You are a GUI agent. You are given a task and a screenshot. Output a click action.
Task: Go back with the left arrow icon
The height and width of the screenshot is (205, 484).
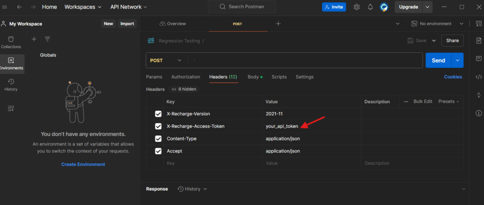pyautogui.click(x=19, y=7)
